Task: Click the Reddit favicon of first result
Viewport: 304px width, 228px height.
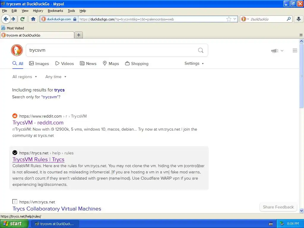Action: click(15, 116)
